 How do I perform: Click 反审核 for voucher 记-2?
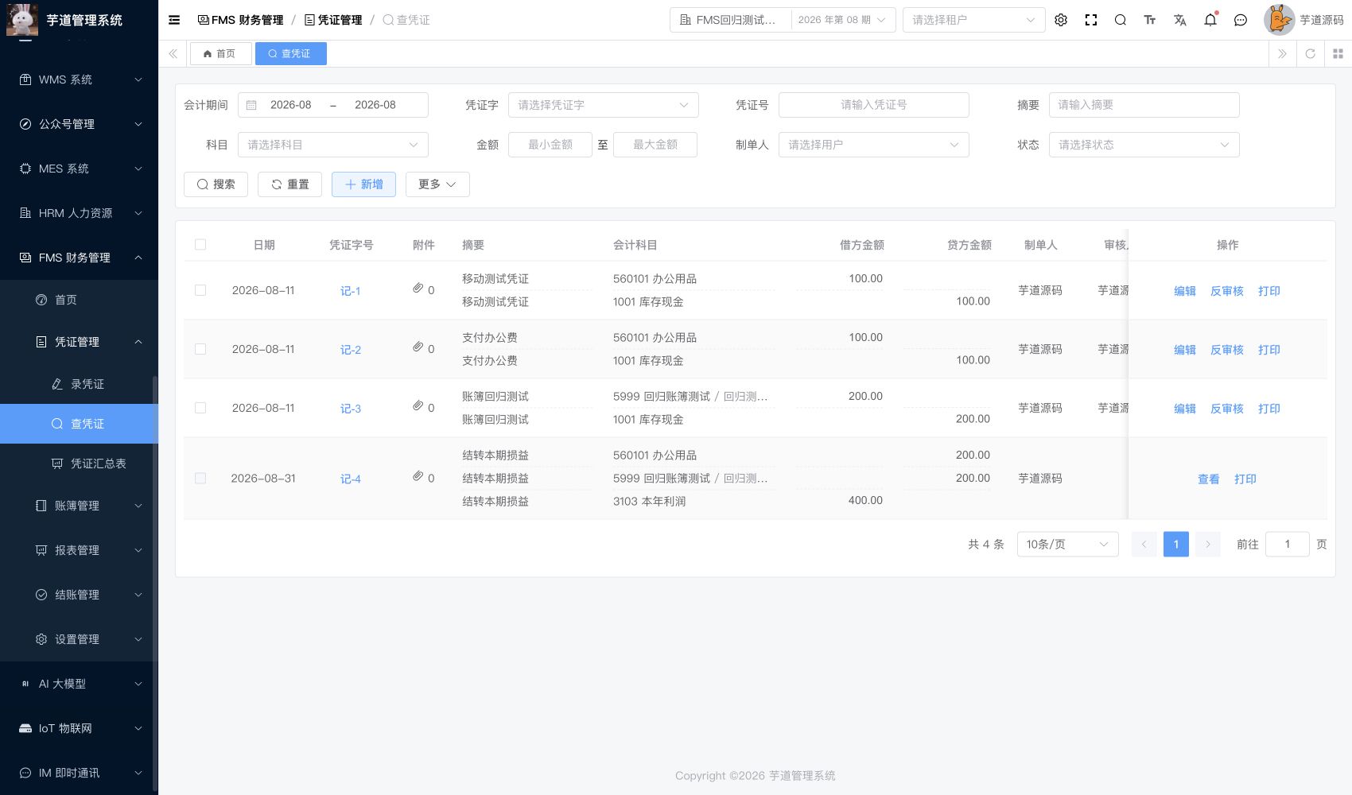1227,350
